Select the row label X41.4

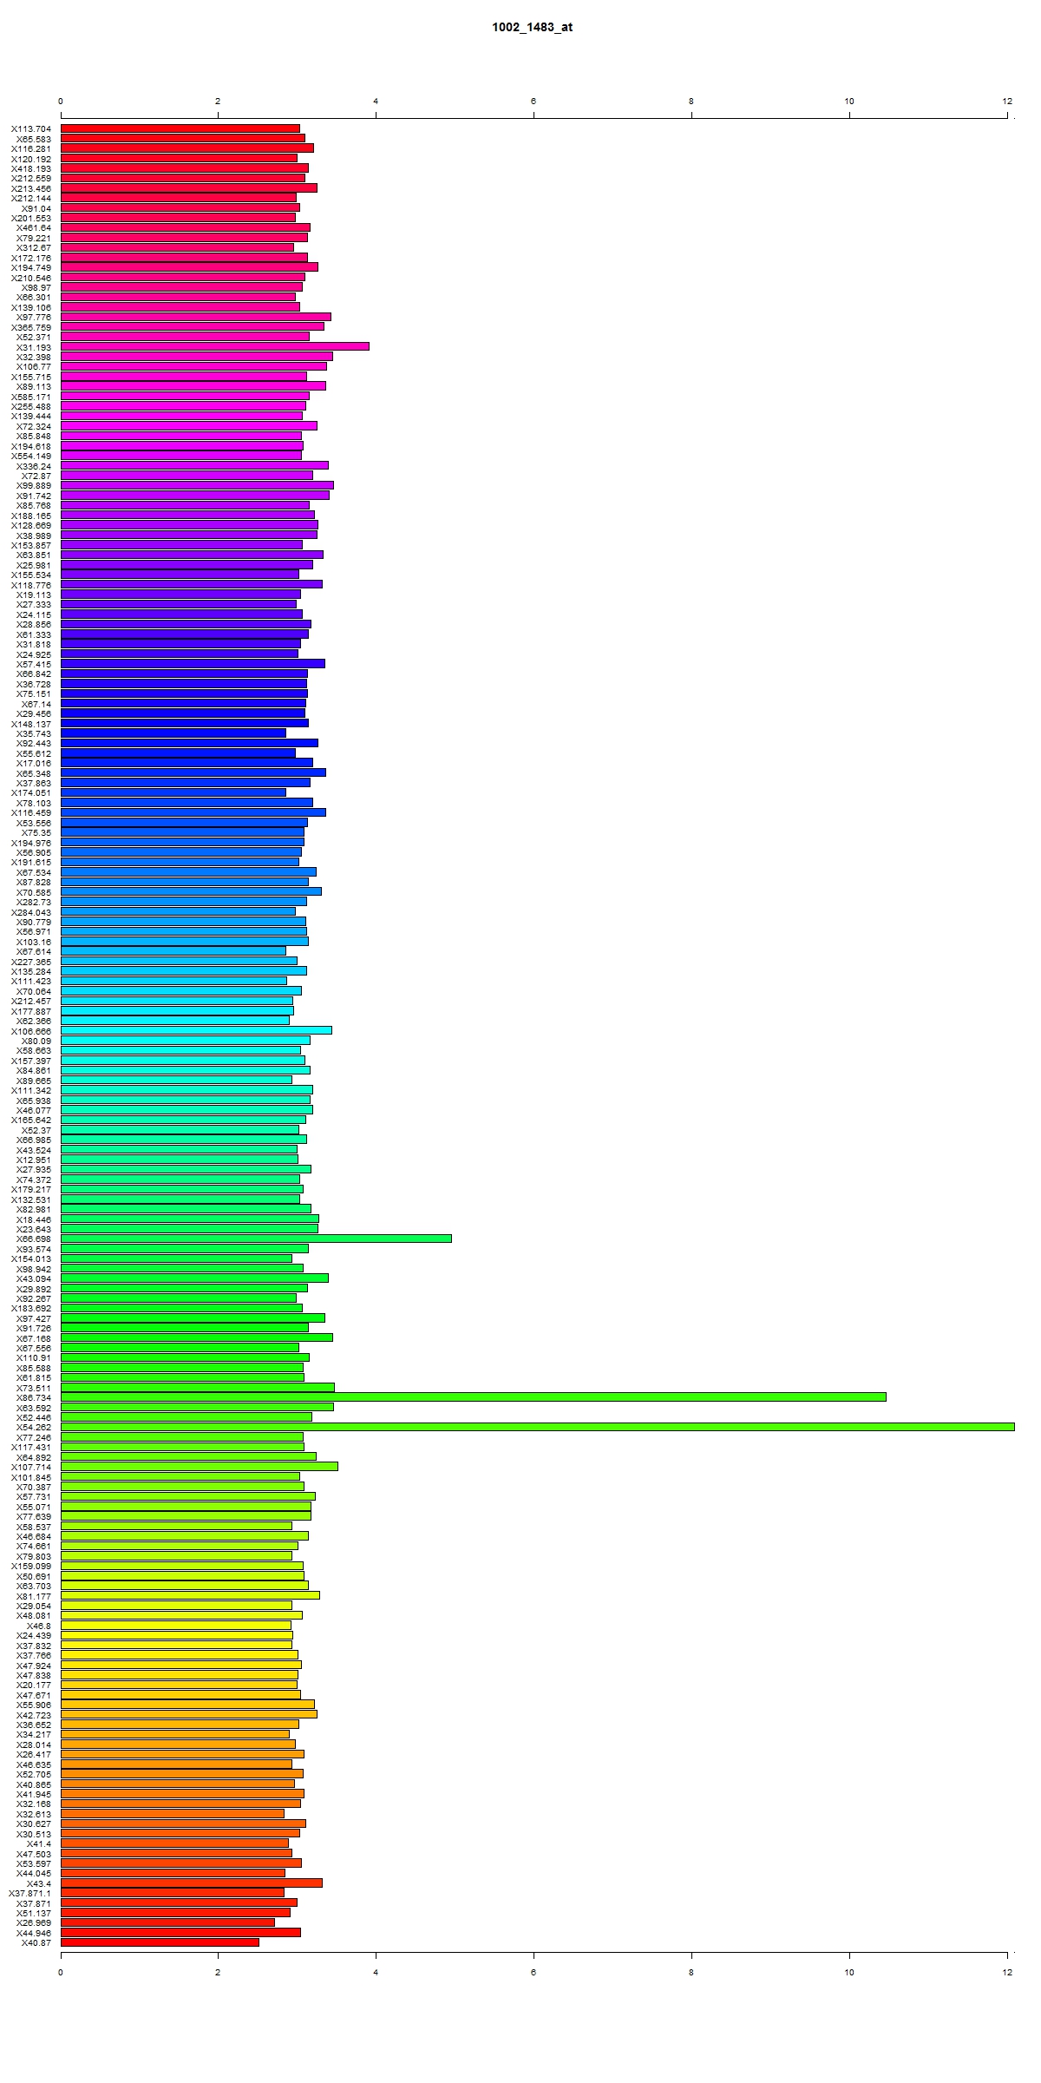click(38, 1843)
